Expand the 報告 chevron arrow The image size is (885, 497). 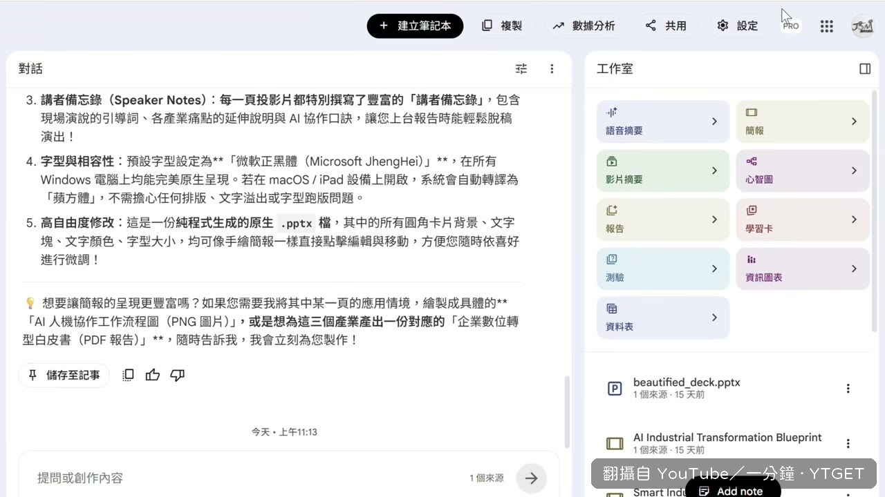coord(714,220)
